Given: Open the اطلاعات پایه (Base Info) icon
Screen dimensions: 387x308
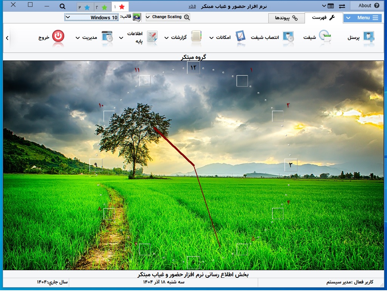Looking at the screenshot, I should coord(153,36).
